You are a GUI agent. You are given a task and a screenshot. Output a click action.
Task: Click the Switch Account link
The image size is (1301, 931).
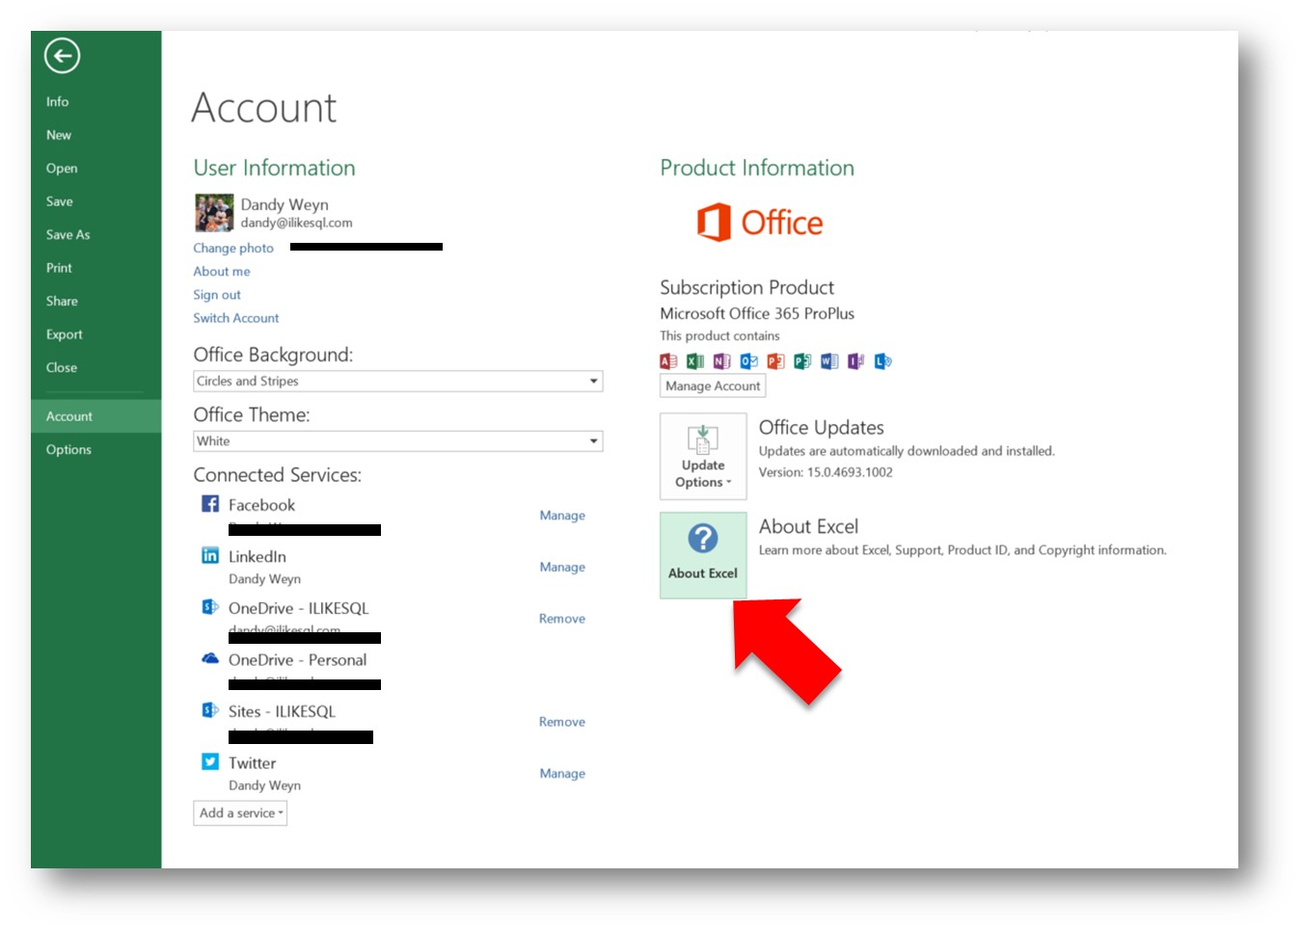(236, 318)
